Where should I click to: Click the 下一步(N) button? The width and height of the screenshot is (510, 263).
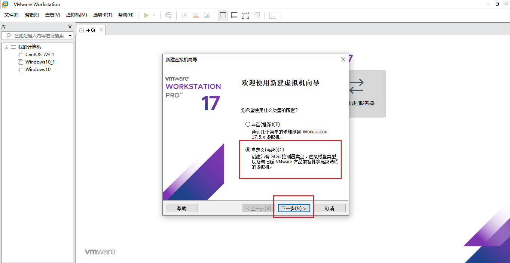(293, 208)
